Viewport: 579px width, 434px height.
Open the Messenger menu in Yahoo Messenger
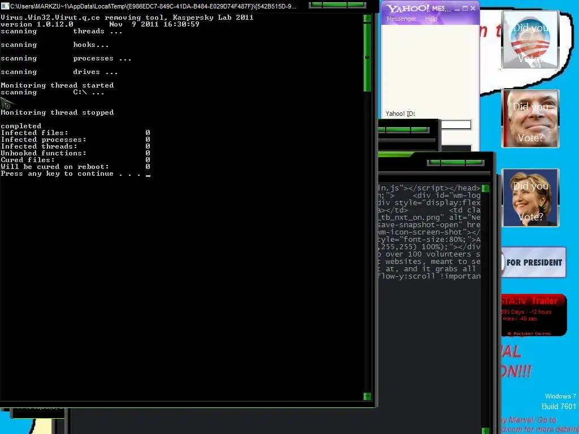click(x=401, y=19)
